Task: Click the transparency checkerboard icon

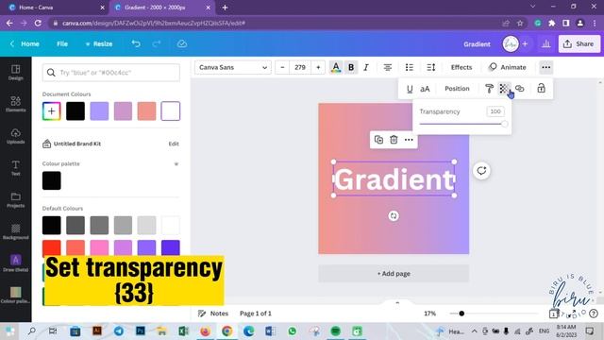Action: pos(504,89)
